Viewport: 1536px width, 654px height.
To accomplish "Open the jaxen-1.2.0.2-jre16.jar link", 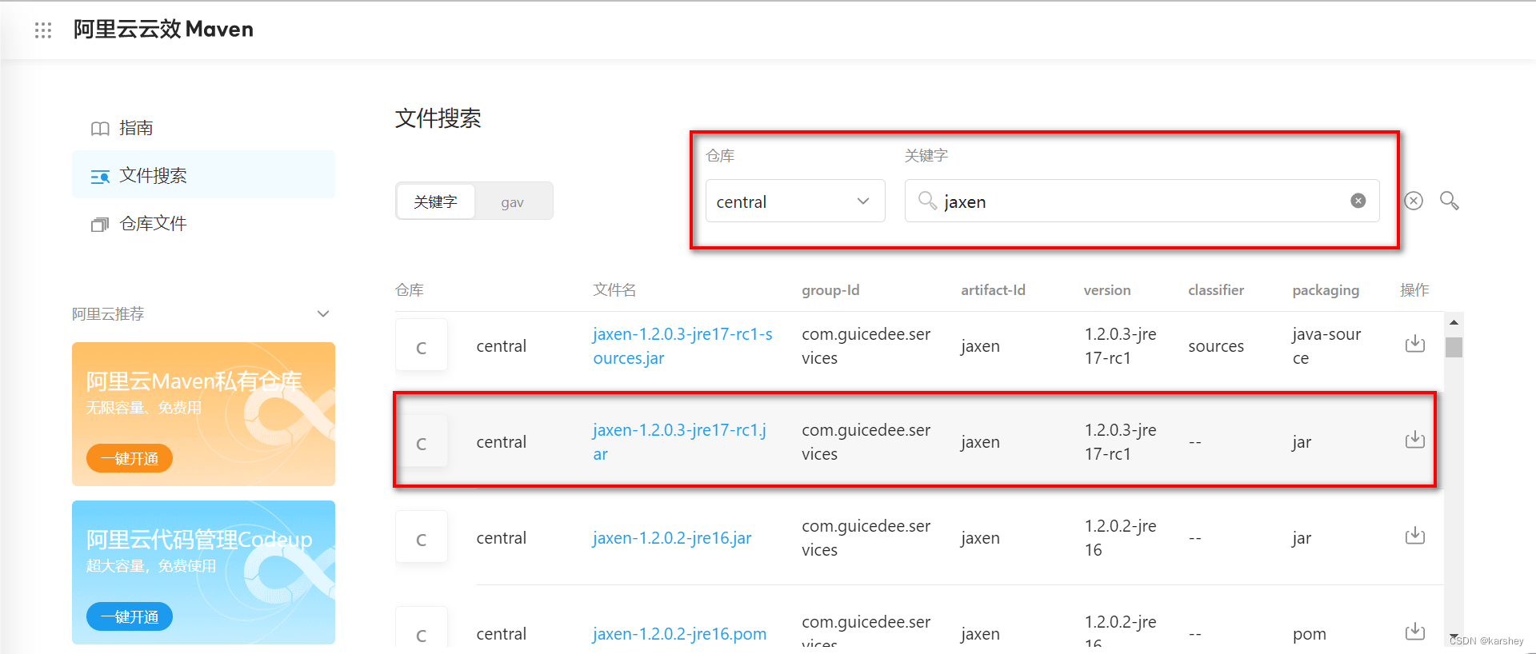I will 672,538.
